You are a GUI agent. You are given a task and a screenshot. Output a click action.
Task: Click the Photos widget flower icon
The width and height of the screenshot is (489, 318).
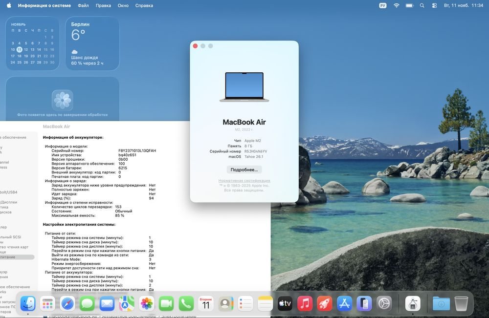tap(63, 100)
